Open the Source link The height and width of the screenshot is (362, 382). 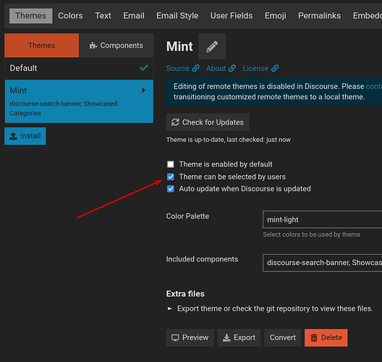(183, 68)
